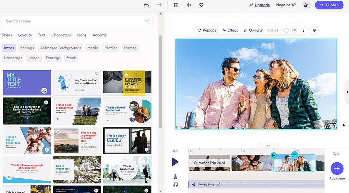Click the 3D cube layers icon

[x=314, y=30]
